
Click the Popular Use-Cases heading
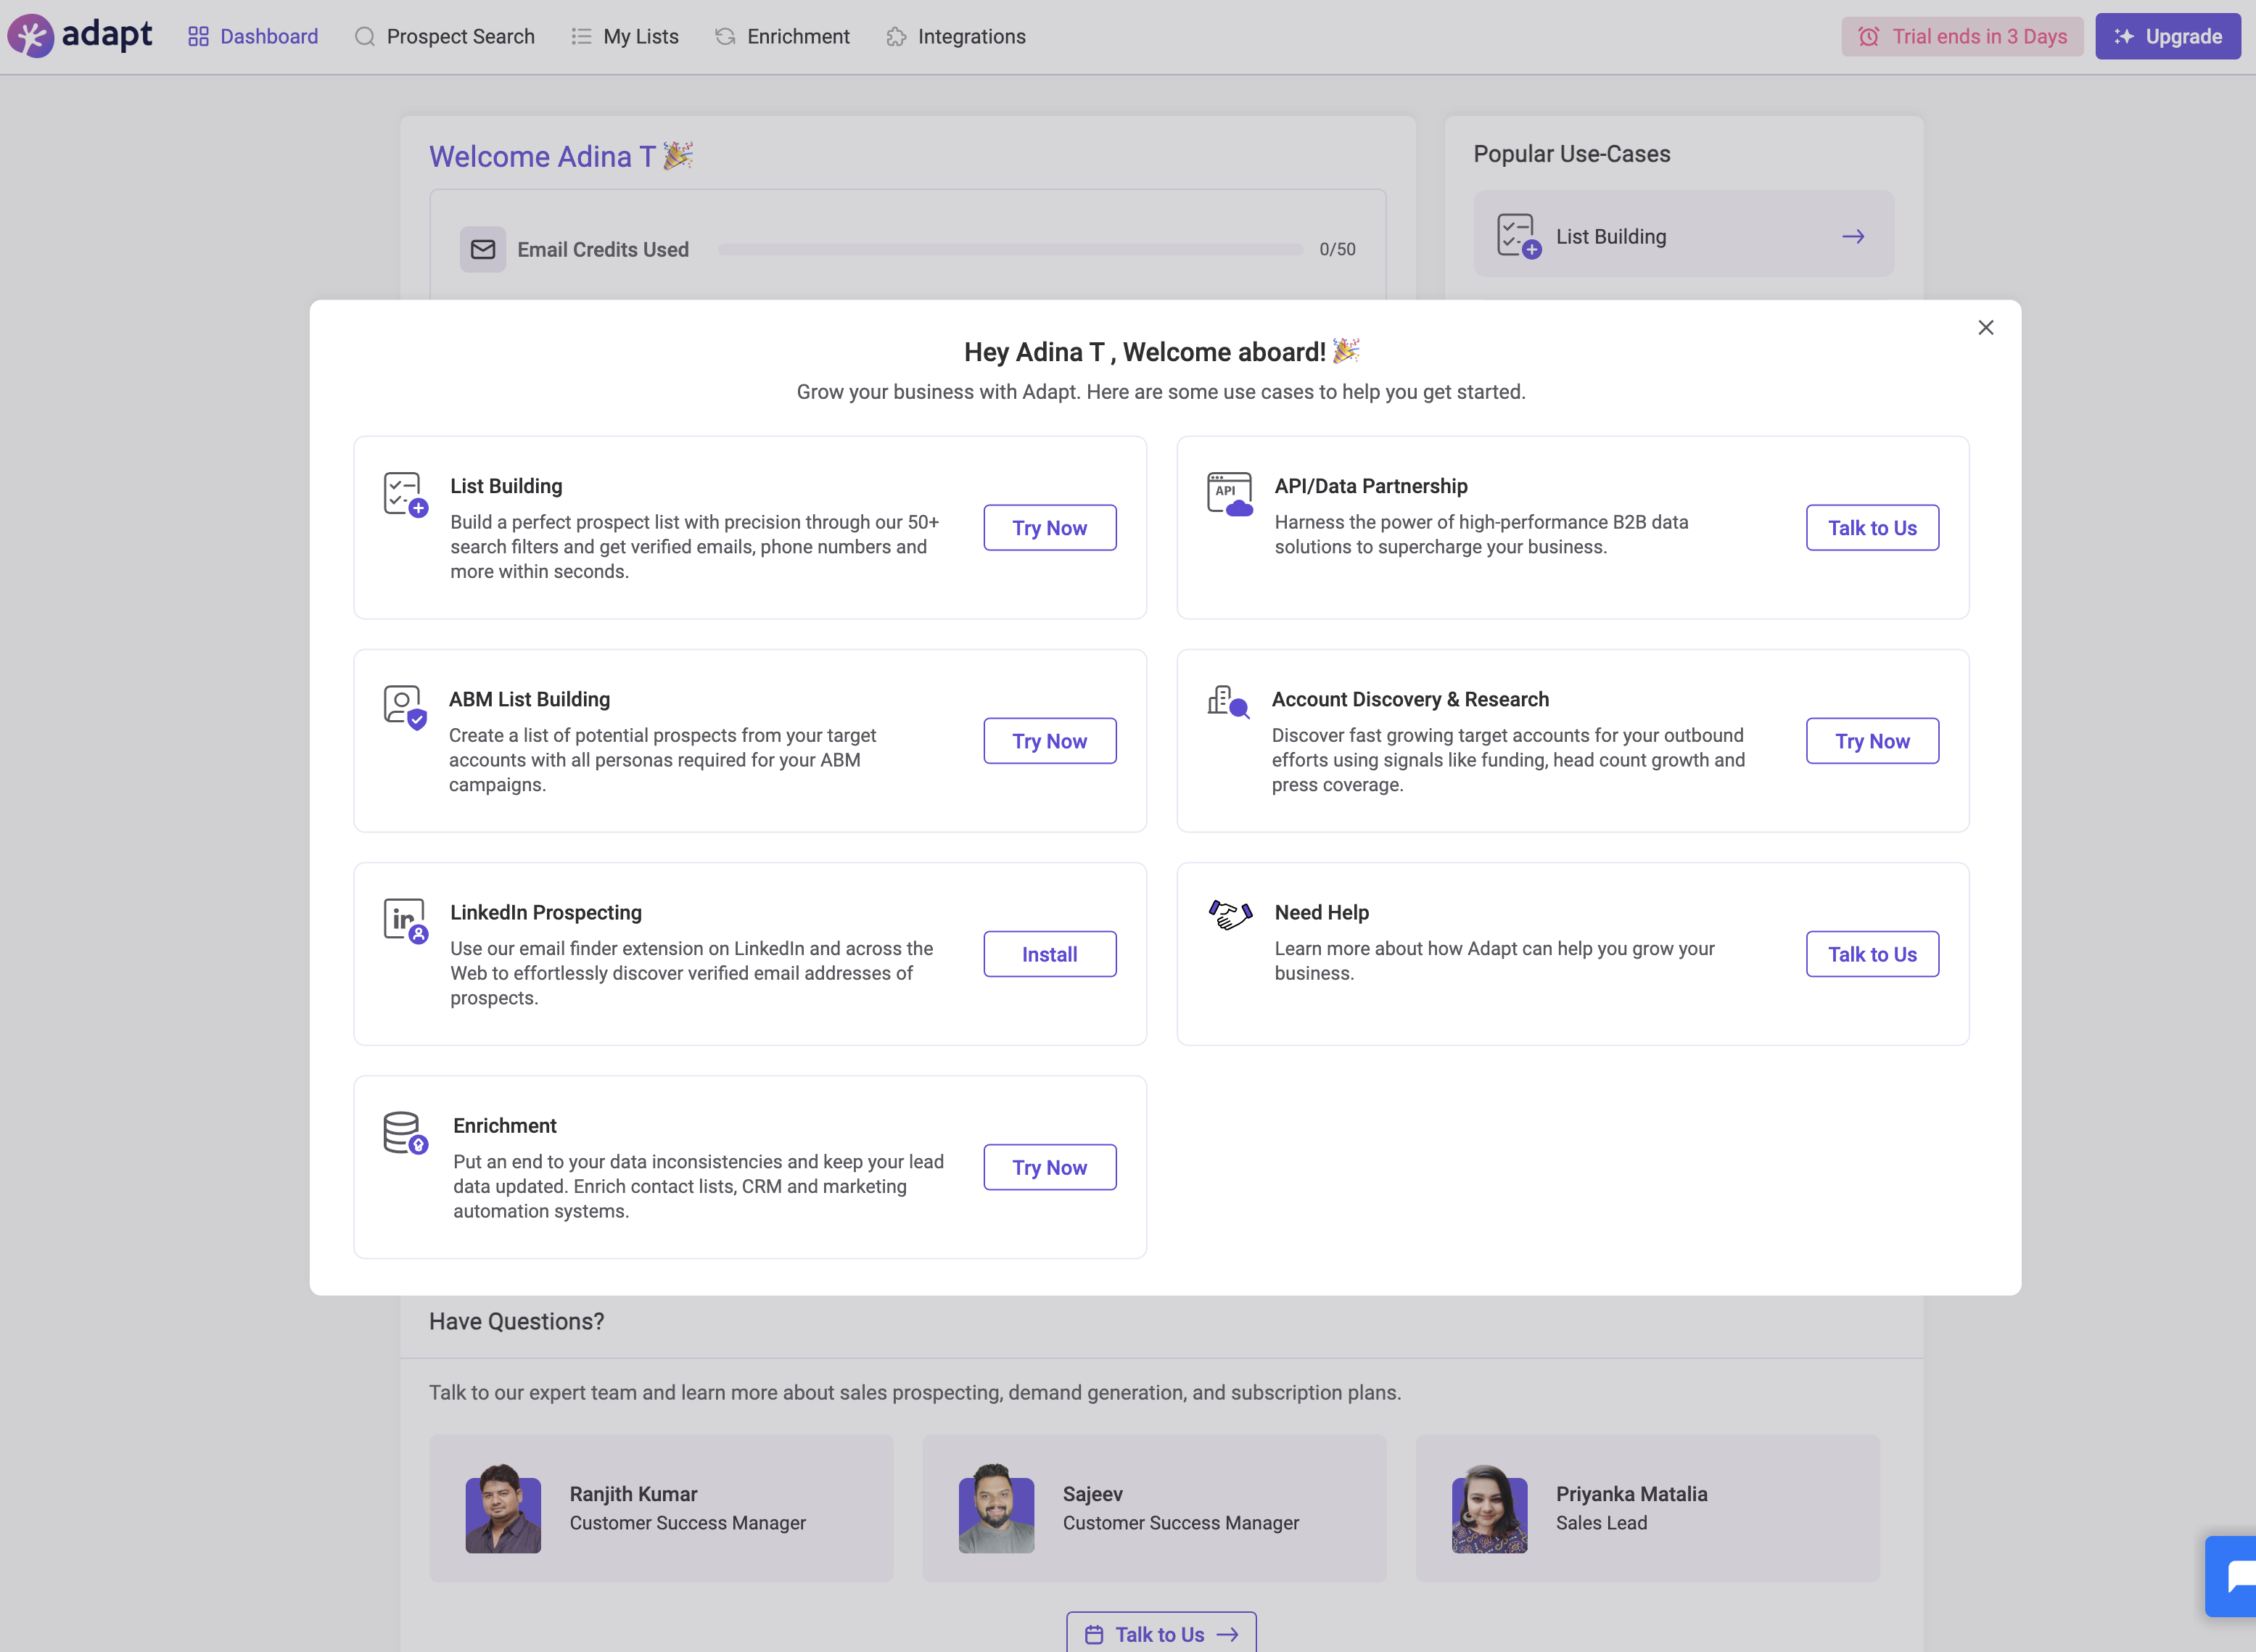tap(1572, 153)
